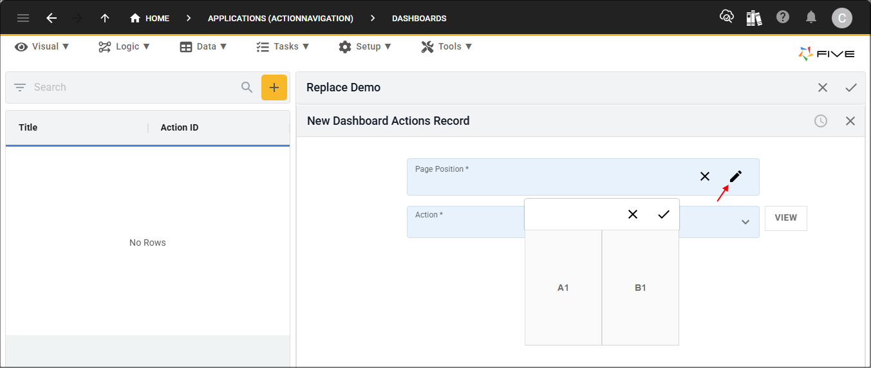Click the up arrow navigation icon

(105, 18)
